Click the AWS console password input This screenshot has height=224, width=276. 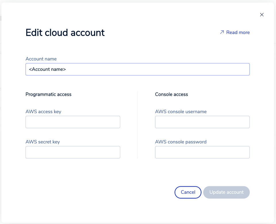pos(202,152)
